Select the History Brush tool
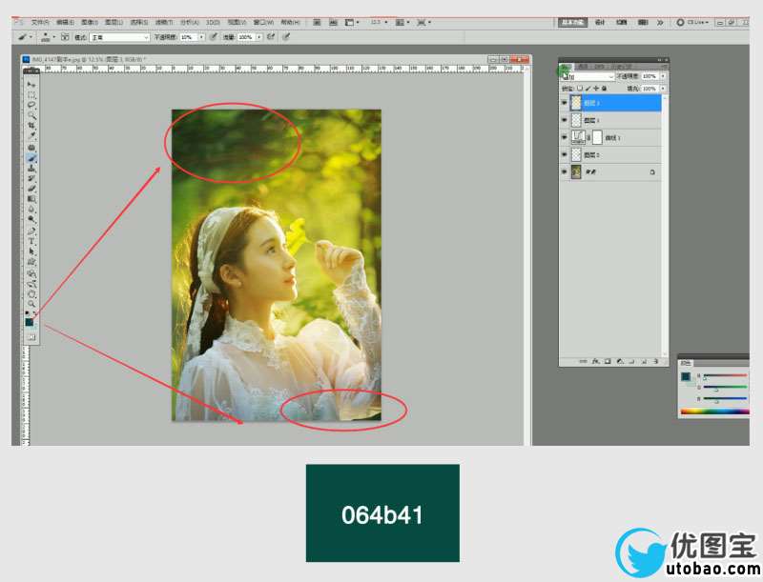 [31, 179]
